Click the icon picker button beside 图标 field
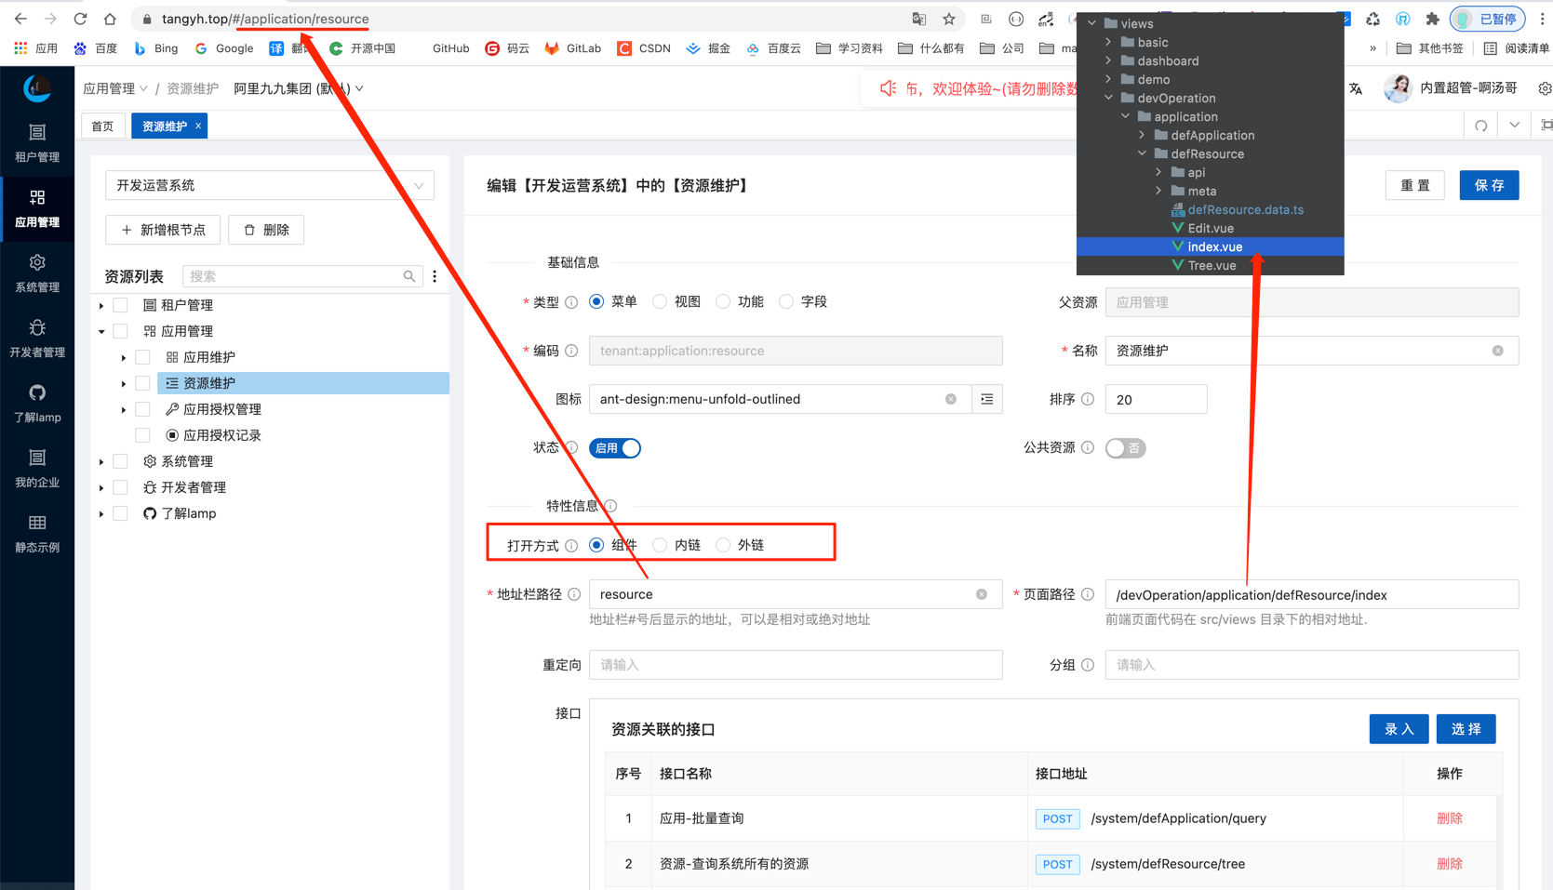1553x890 pixels. [x=986, y=399]
